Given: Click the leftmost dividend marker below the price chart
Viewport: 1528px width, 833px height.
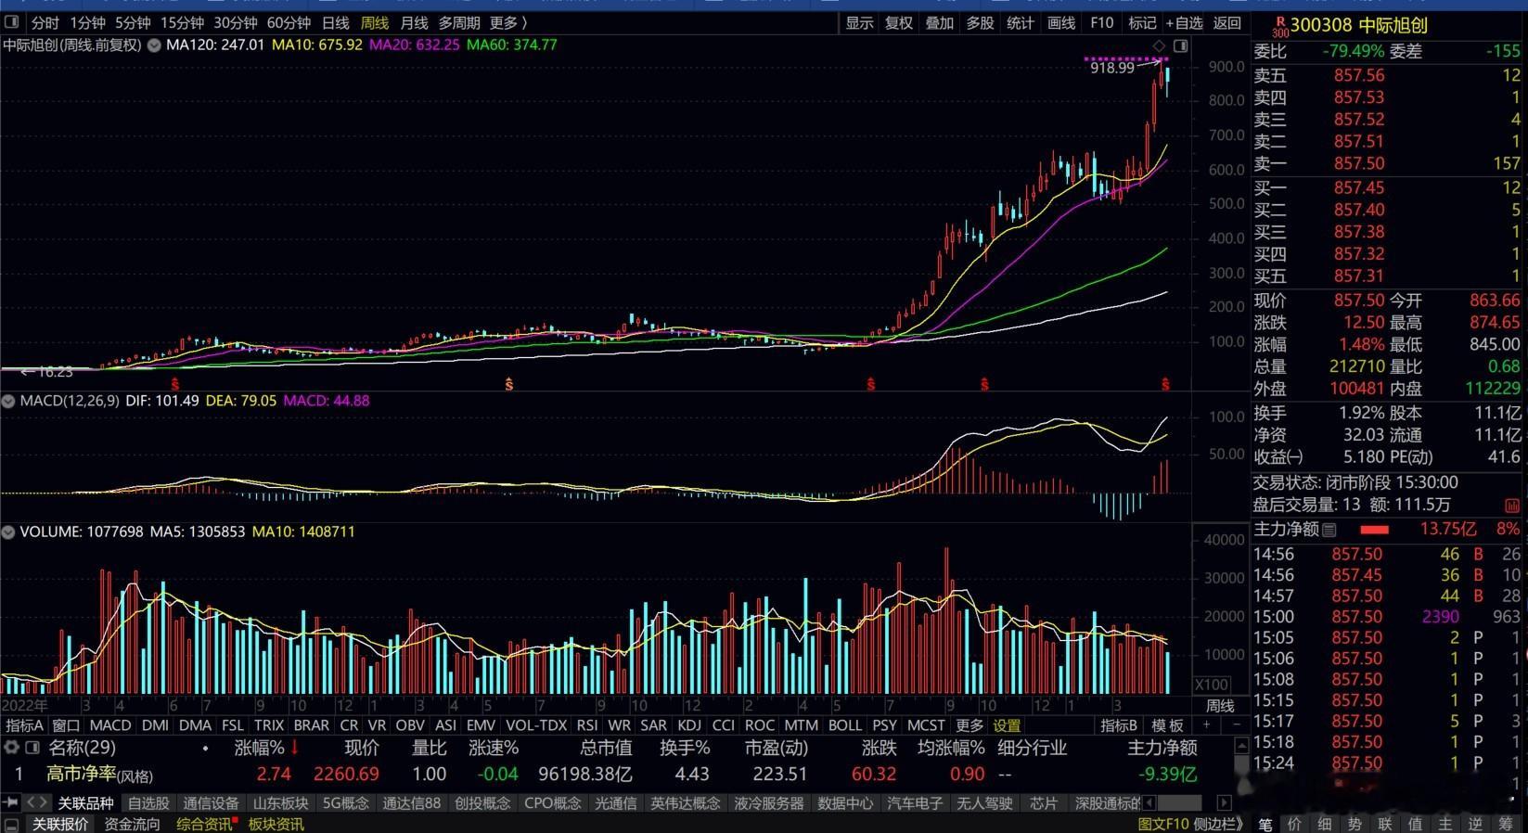Looking at the screenshot, I should point(174,384).
